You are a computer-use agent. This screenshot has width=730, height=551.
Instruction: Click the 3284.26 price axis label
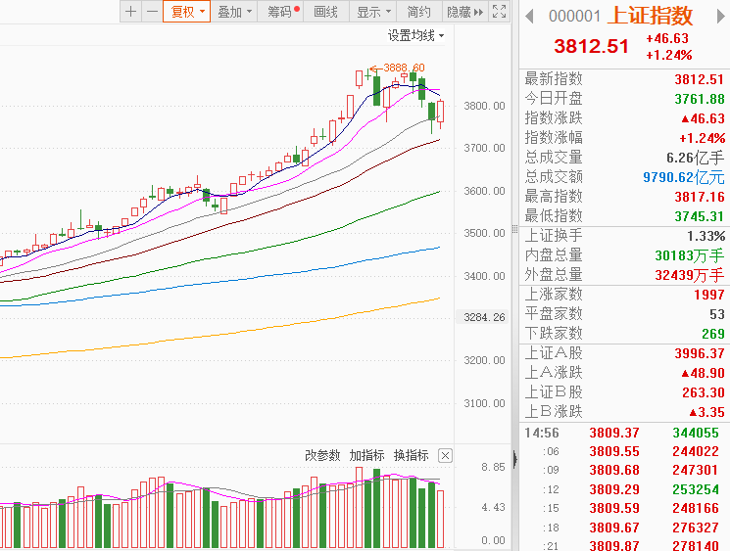[484, 317]
